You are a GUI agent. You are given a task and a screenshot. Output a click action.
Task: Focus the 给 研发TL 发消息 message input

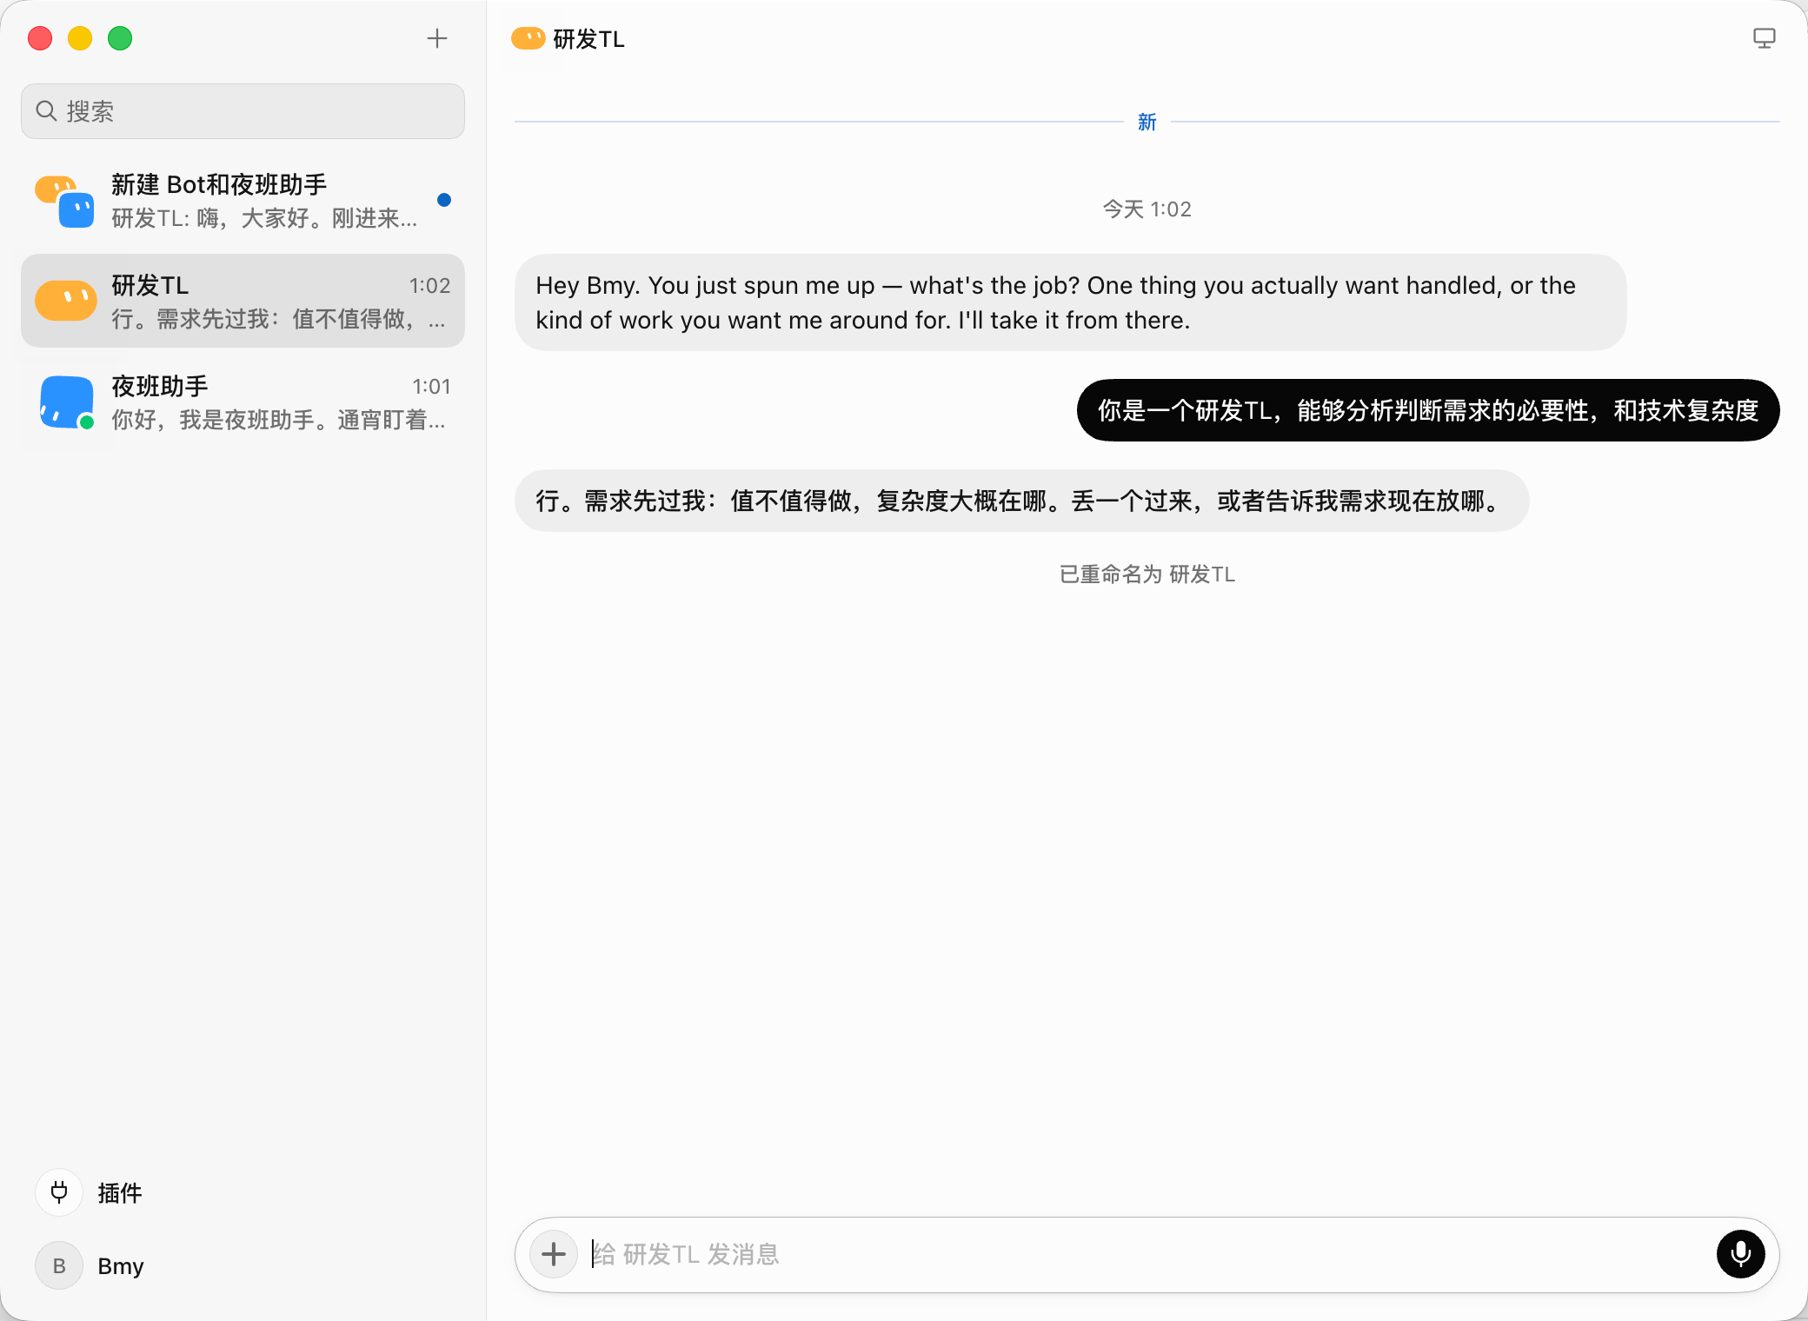tap(1147, 1254)
